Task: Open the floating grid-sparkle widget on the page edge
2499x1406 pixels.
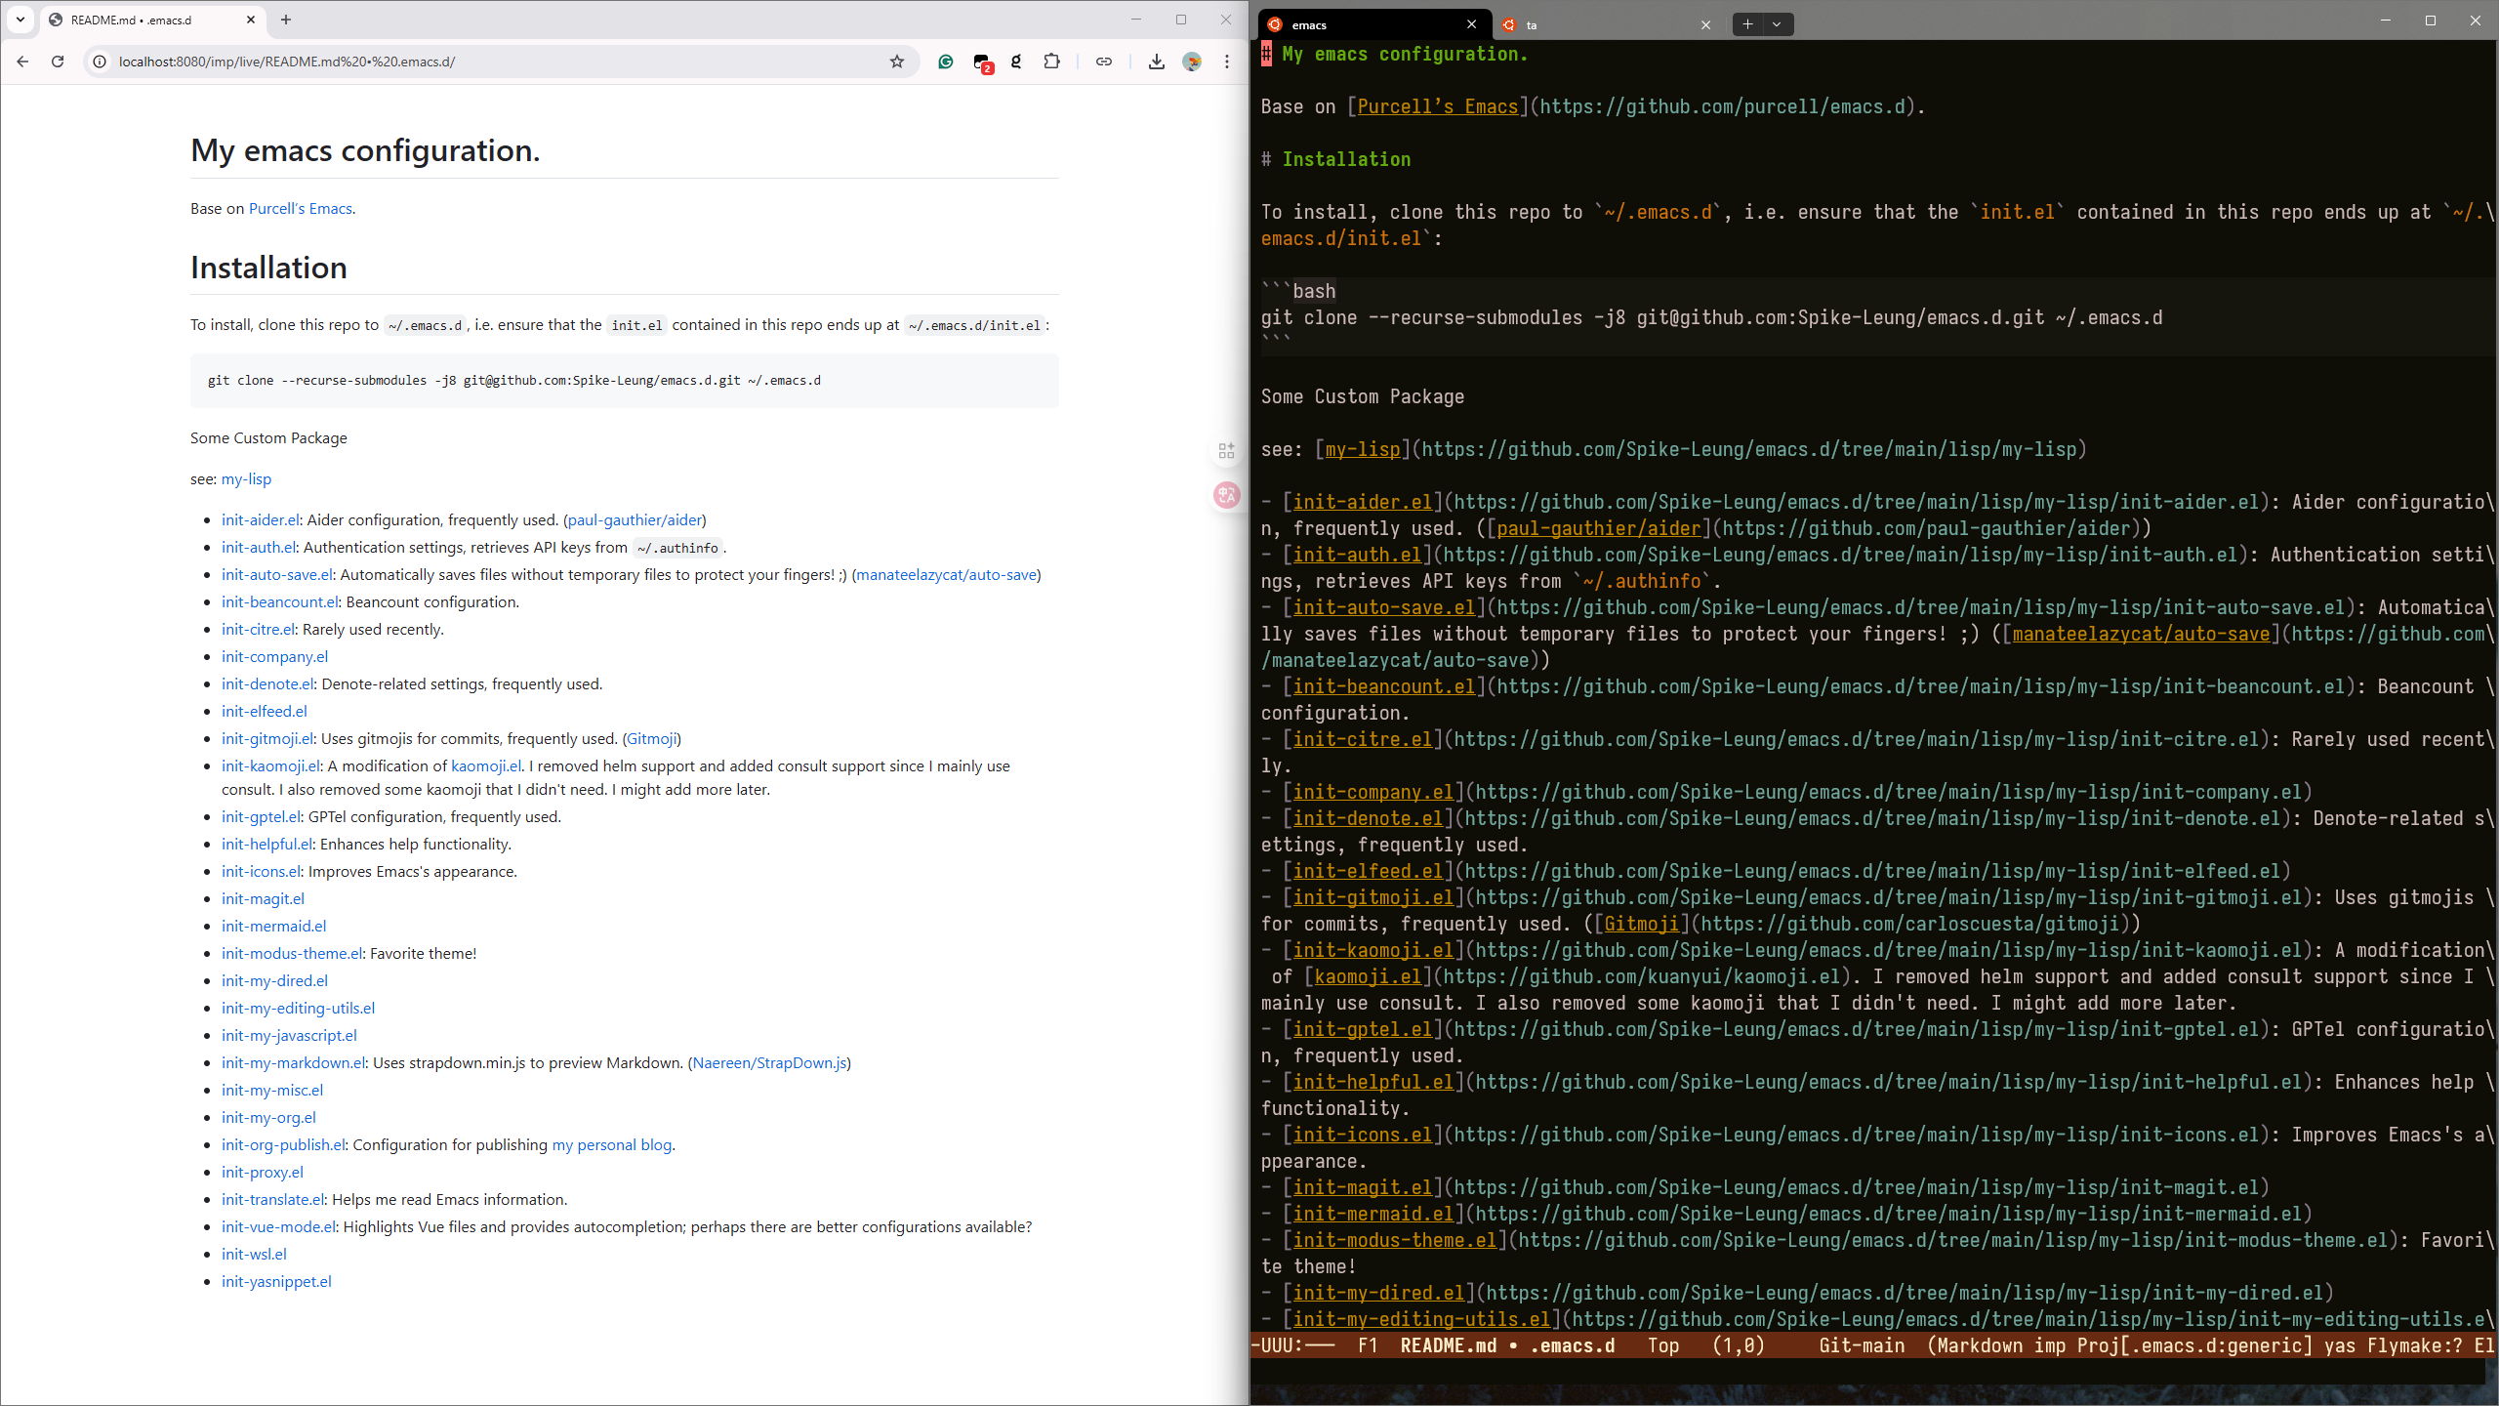Action: pos(1226,450)
